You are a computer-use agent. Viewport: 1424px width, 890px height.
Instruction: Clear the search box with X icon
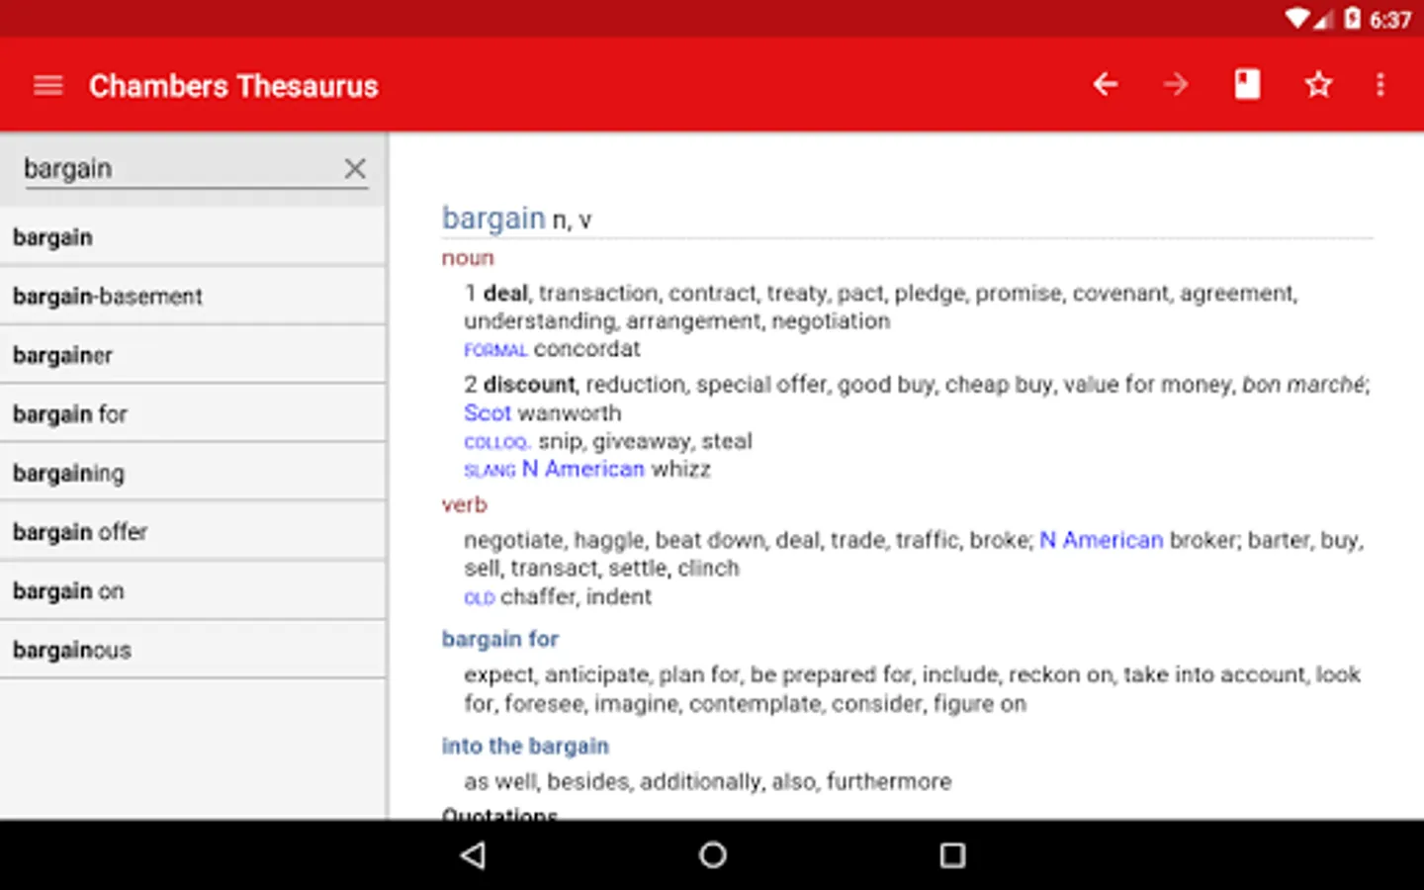pos(355,169)
